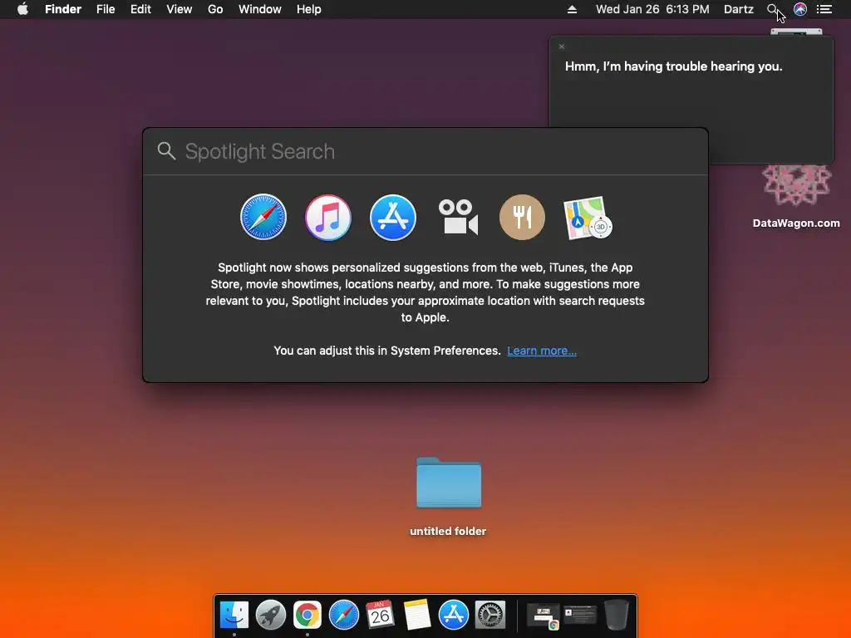Screen dimensions: 851x638
Task: Click the movie camera showtimes icon
Action: pyautogui.click(x=458, y=217)
